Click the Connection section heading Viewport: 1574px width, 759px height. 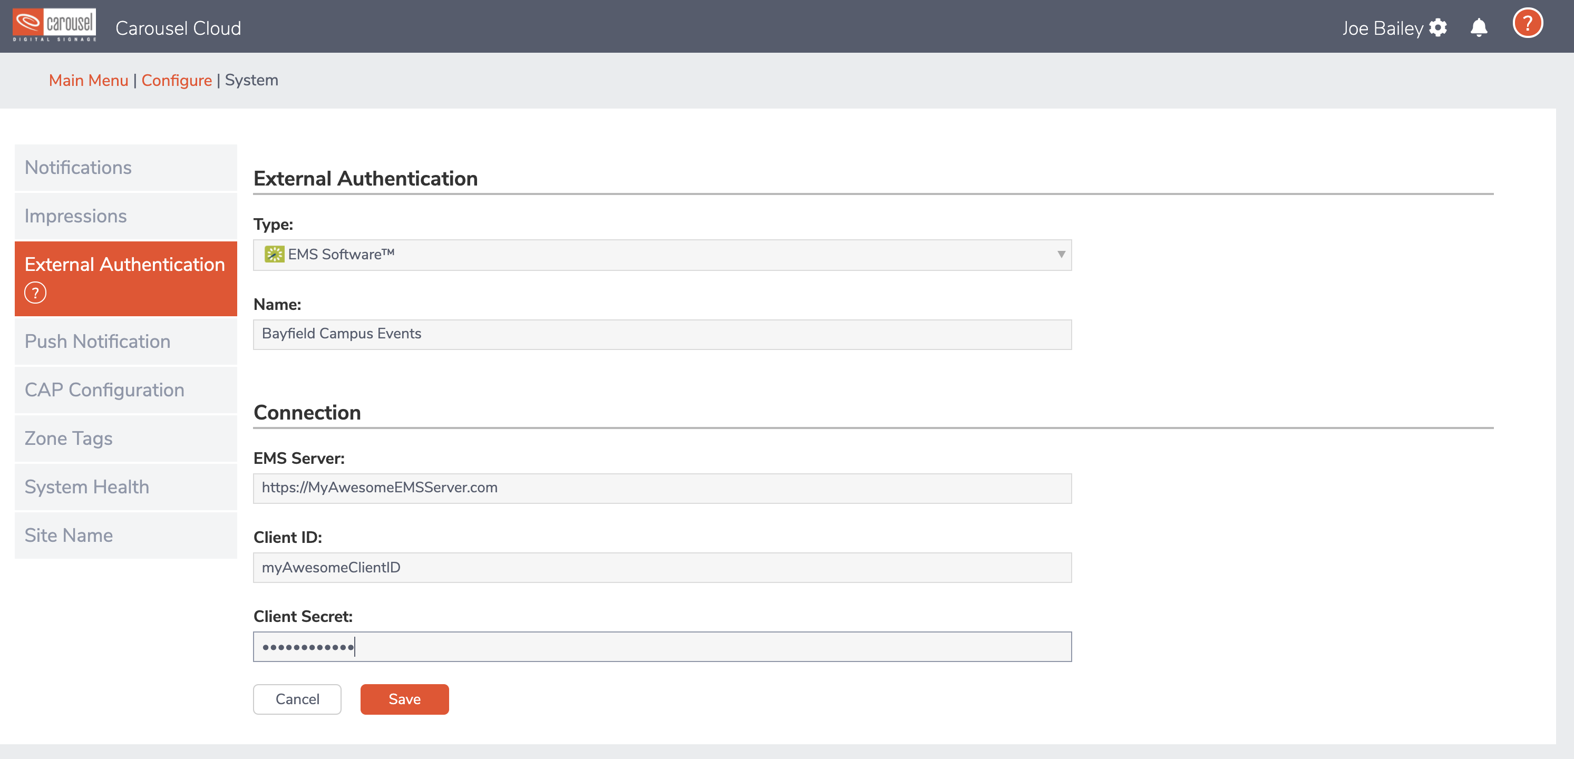[x=307, y=413]
